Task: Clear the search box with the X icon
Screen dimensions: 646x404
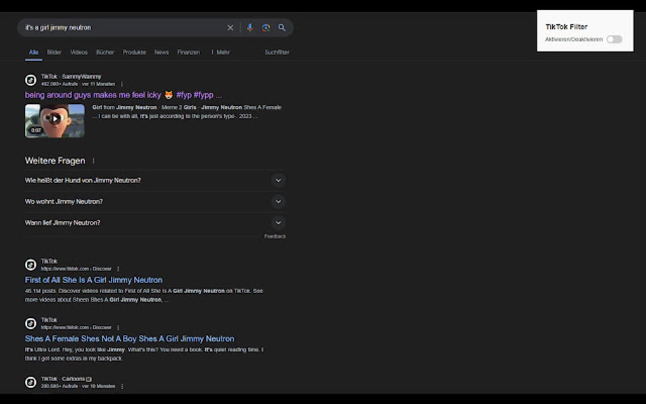Action: coord(231,28)
